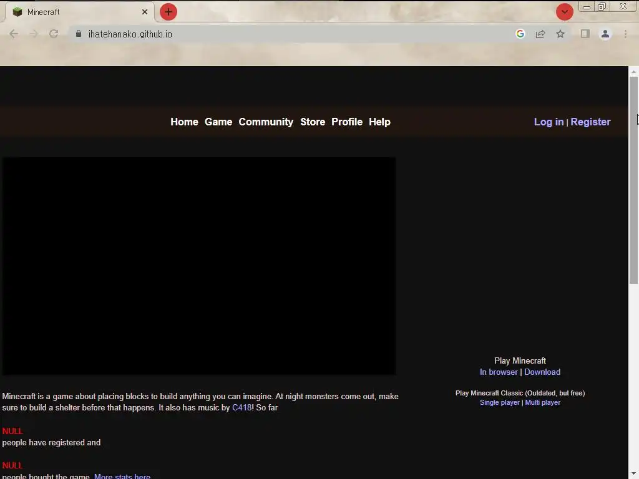Click the first red NULL registered count
Viewport: 639px width, 479px height.
tap(12, 431)
